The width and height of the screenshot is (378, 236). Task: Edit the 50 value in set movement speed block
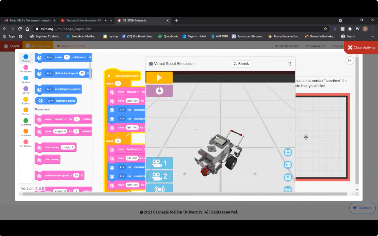(x=76, y=175)
